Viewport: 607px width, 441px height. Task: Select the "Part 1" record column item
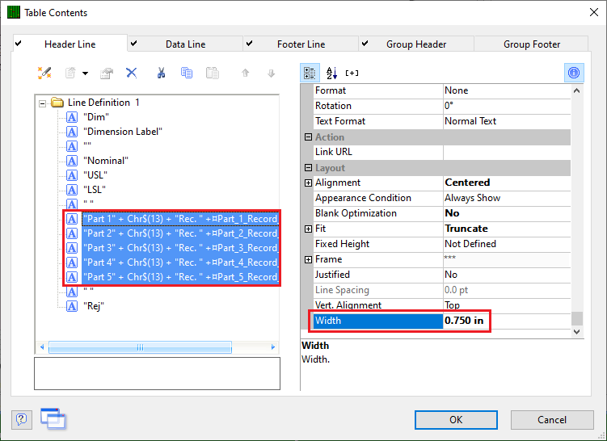(x=180, y=219)
